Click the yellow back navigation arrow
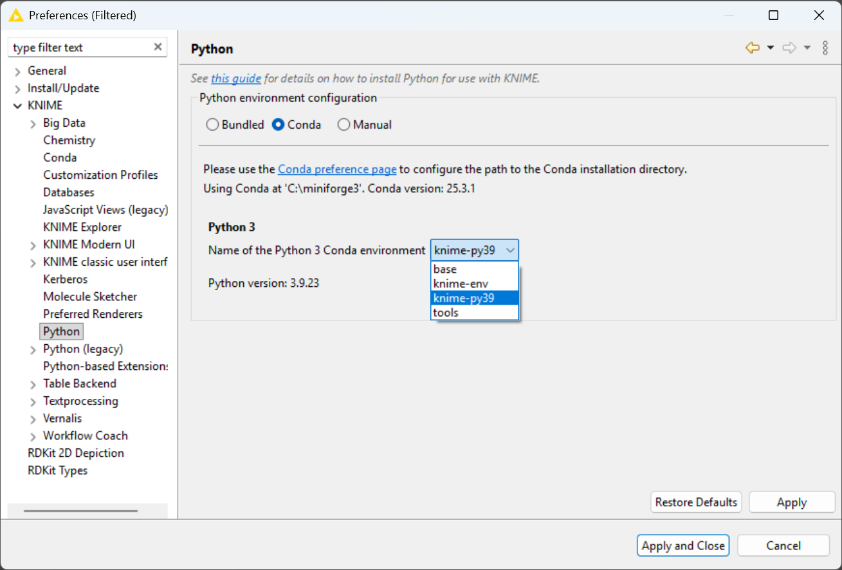The image size is (842, 570). (751, 48)
